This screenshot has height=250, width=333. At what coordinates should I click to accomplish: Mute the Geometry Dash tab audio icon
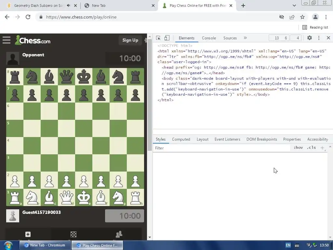click(68, 6)
